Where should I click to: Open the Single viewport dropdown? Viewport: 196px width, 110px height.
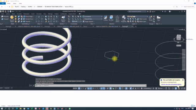(x=89, y=21)
